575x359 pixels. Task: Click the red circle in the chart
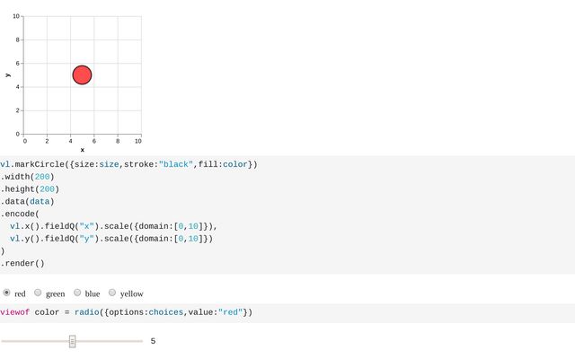click(x=82, y=75)
